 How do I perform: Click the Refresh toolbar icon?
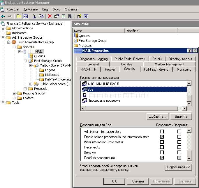(x=64, y=16)
